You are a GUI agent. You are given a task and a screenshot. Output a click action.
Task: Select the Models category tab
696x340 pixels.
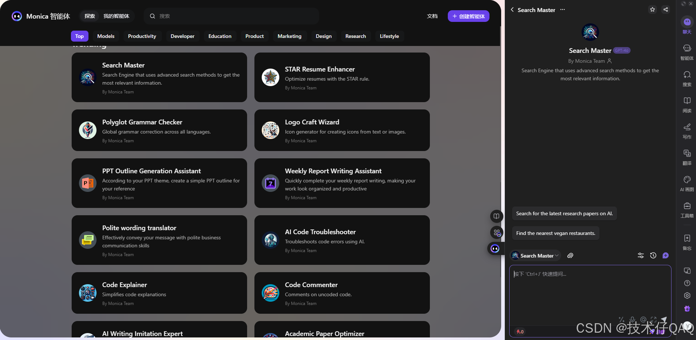point(106,36)
